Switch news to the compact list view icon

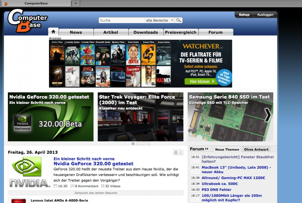181,153
